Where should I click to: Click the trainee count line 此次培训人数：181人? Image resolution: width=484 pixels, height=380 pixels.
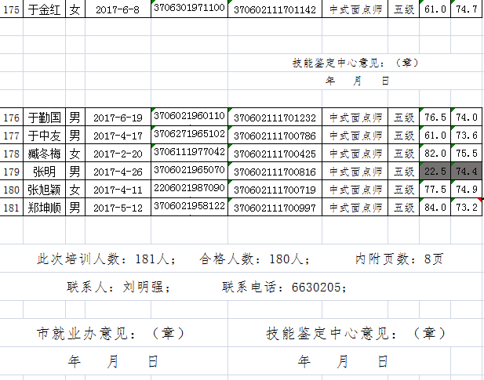pyautogui.click(x=106, y=259)
